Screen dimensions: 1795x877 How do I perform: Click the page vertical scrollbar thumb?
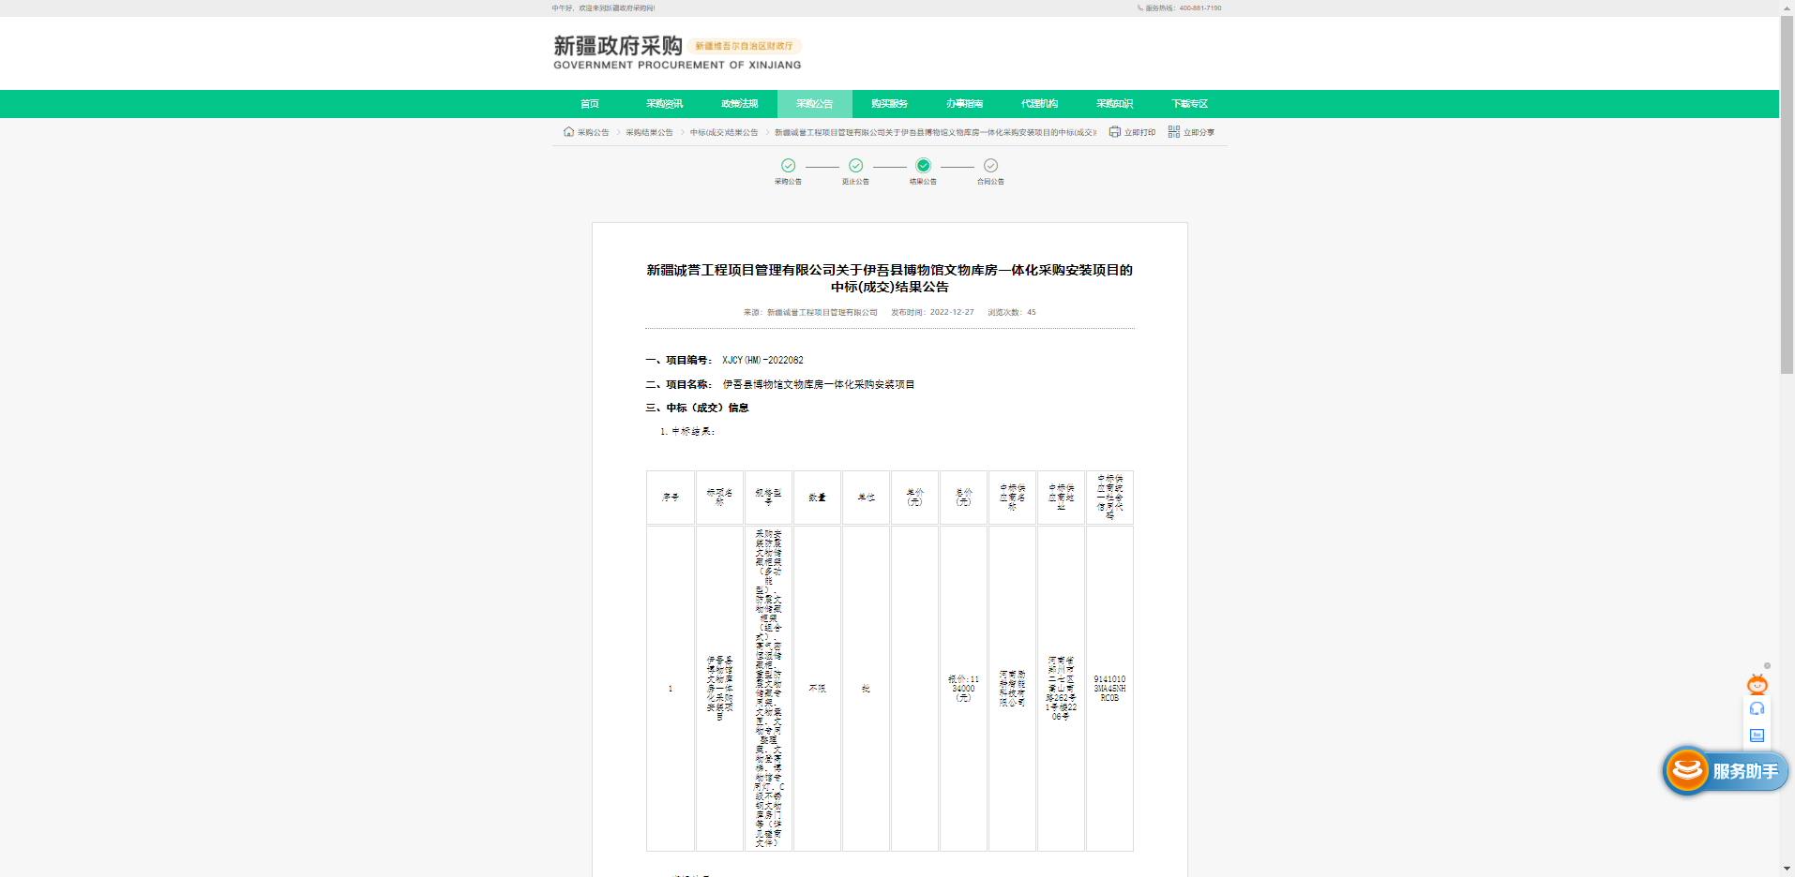tap(1787, 195)
